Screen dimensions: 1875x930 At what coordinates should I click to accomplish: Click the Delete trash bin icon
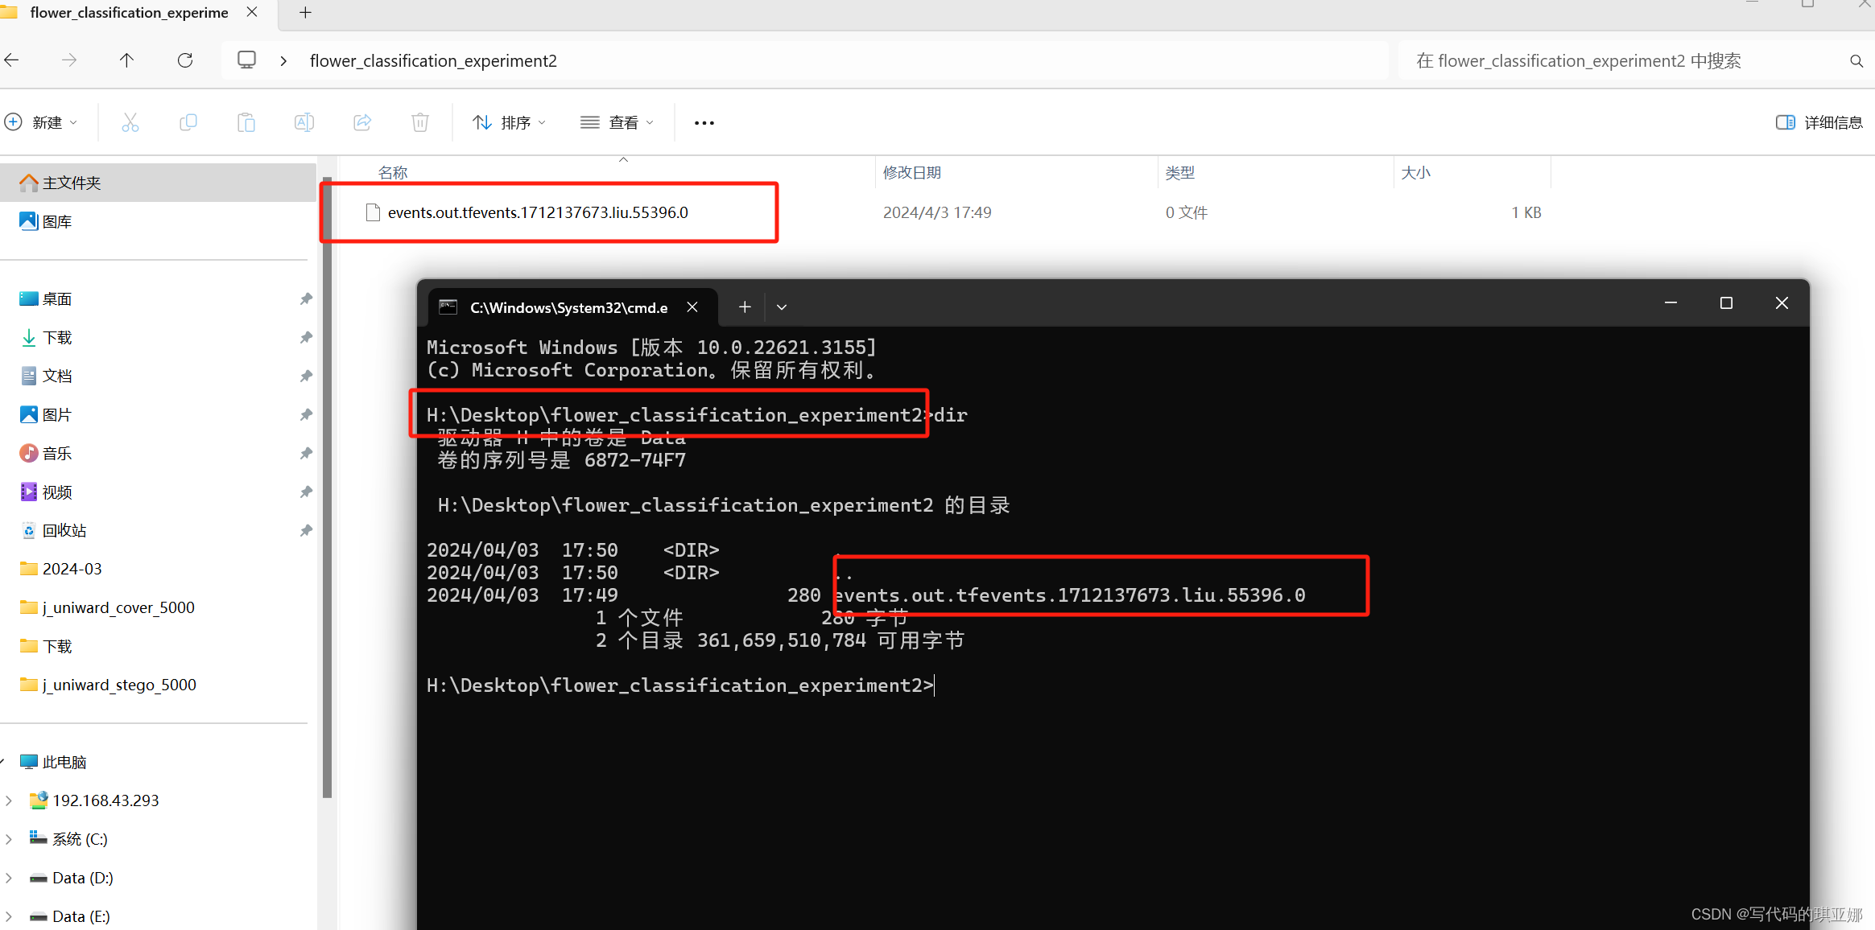coord(419,122)
